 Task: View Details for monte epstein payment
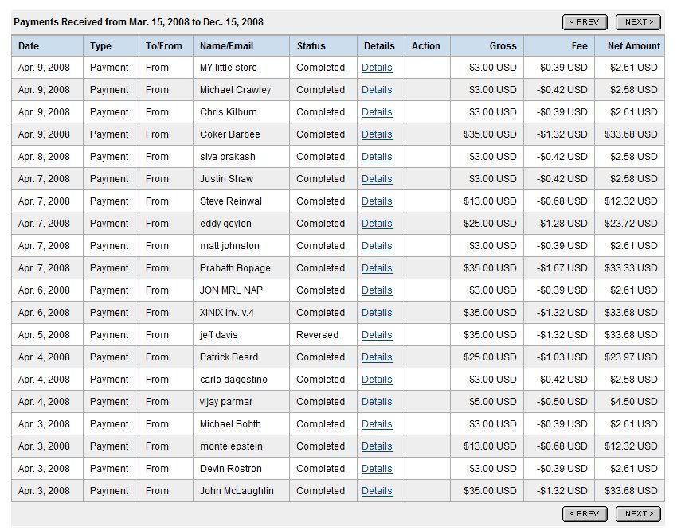pos(377,446)
